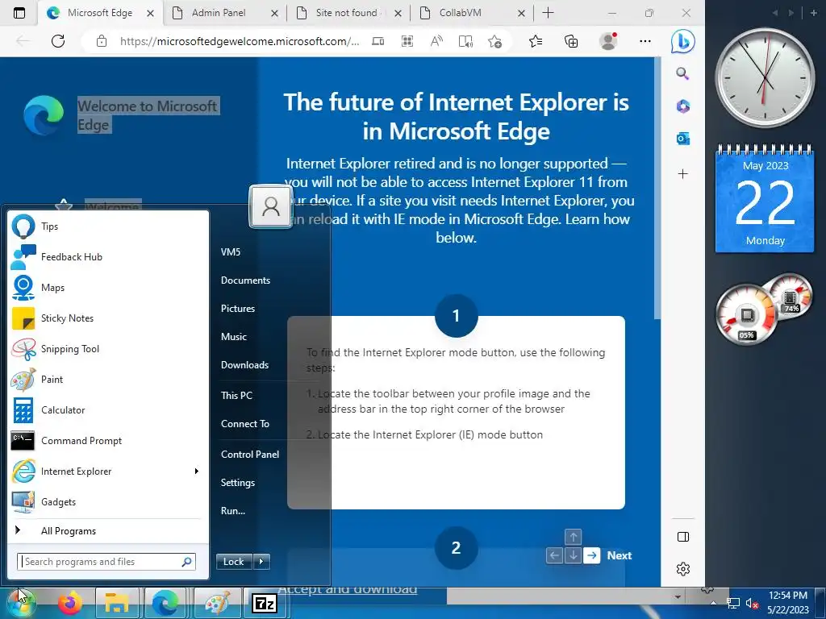Open 7-Zip from the taskbar
826x619 pixels.
click(x=265, y=603)
